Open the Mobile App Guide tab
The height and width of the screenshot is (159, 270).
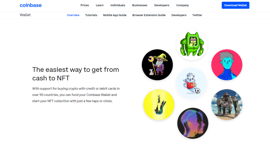pyautogui.click(x=115, y=15)
